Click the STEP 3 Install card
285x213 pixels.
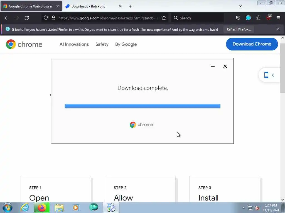pyautogui.click(x=225, y=189)
